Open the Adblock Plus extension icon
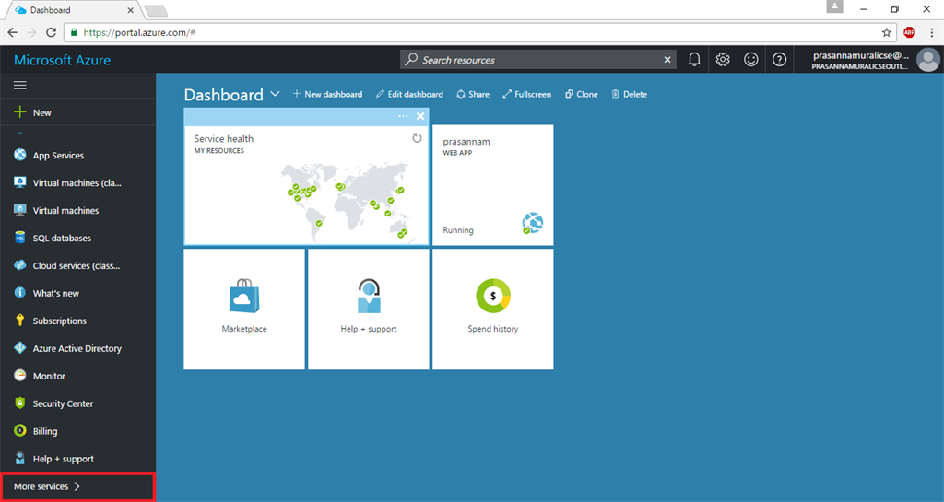This screenshot has width=944, height=502. (909, 32)
